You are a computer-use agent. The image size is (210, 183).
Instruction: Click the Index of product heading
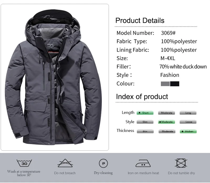coord(142,96)
